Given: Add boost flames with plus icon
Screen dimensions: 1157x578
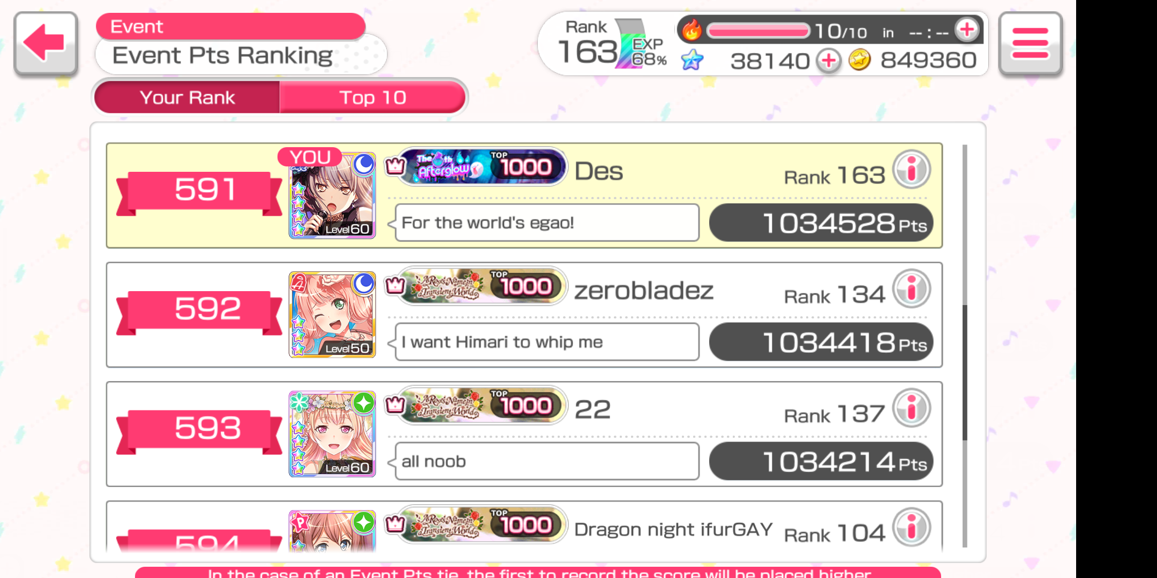Looking at the screenshot, I should 967,29.
